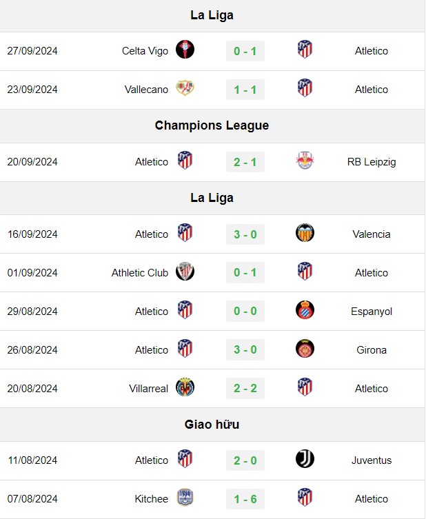Click the Espanyol club crest

point(305,309)
